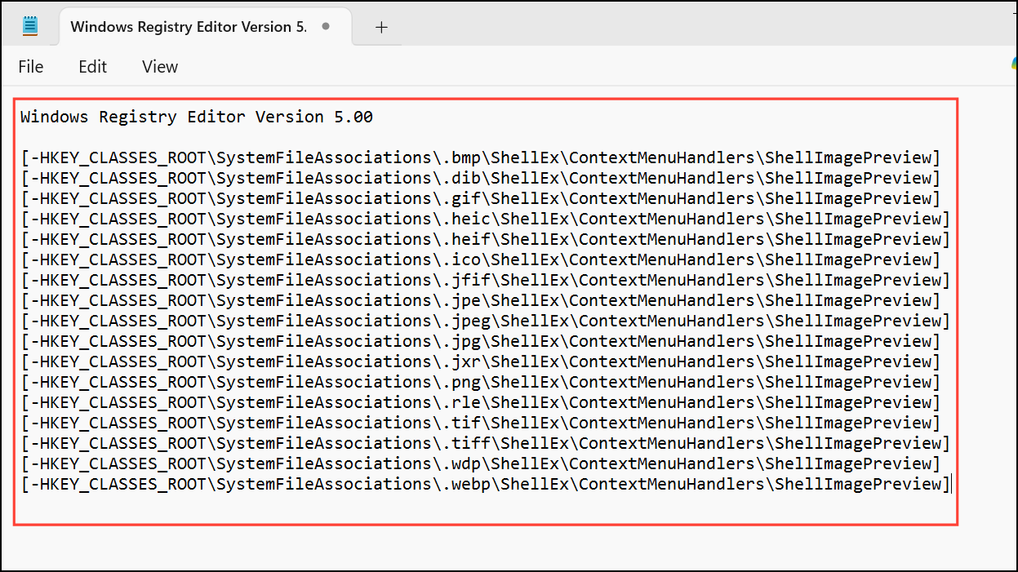Image resolution: width=1018 pixels, height=572 pixels.
Task: Click the line containing .webp
Action: [x=486, y=484]
